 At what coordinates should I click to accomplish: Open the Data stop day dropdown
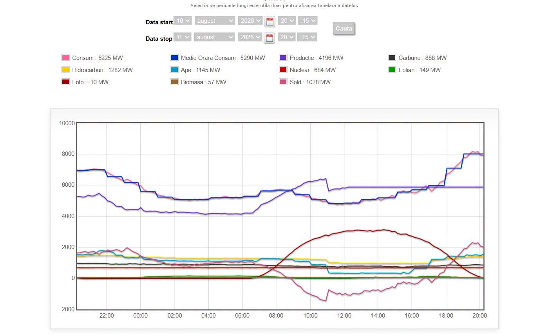click(x=183, y=37)
